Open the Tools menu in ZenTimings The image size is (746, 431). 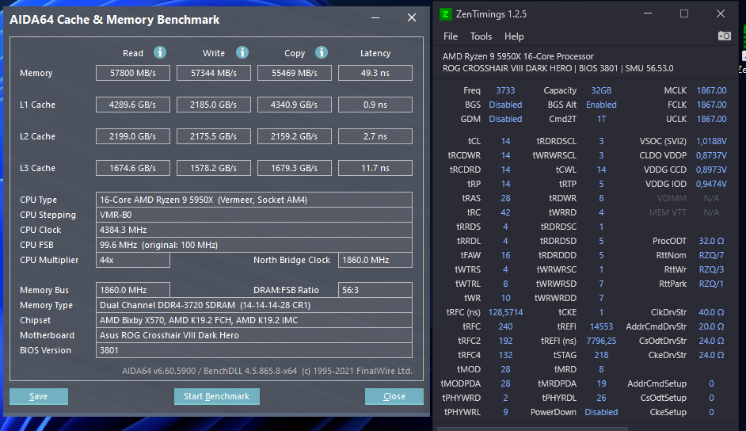tap(481, 36)
